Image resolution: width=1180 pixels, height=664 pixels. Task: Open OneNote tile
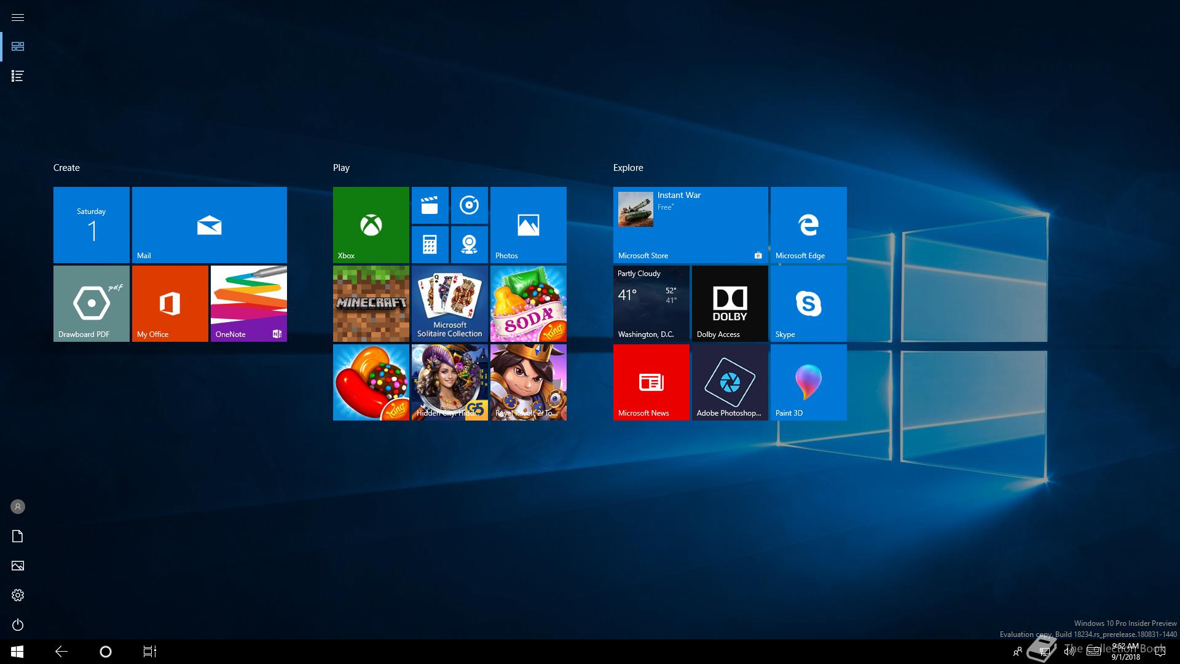[x=249, y=304]
